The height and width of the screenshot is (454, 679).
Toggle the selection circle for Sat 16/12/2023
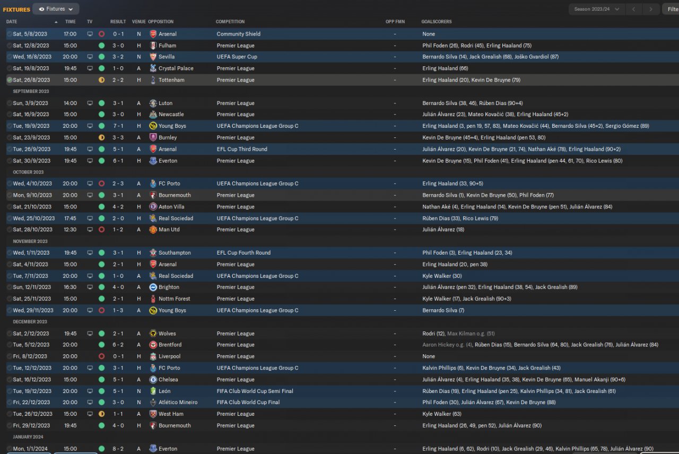pos(10,380)
